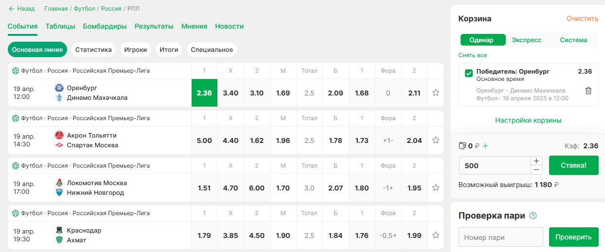Uncheck the Победитель: Оренбург bet checkbox
The image size is (605, 252).
tap(469, 73)
